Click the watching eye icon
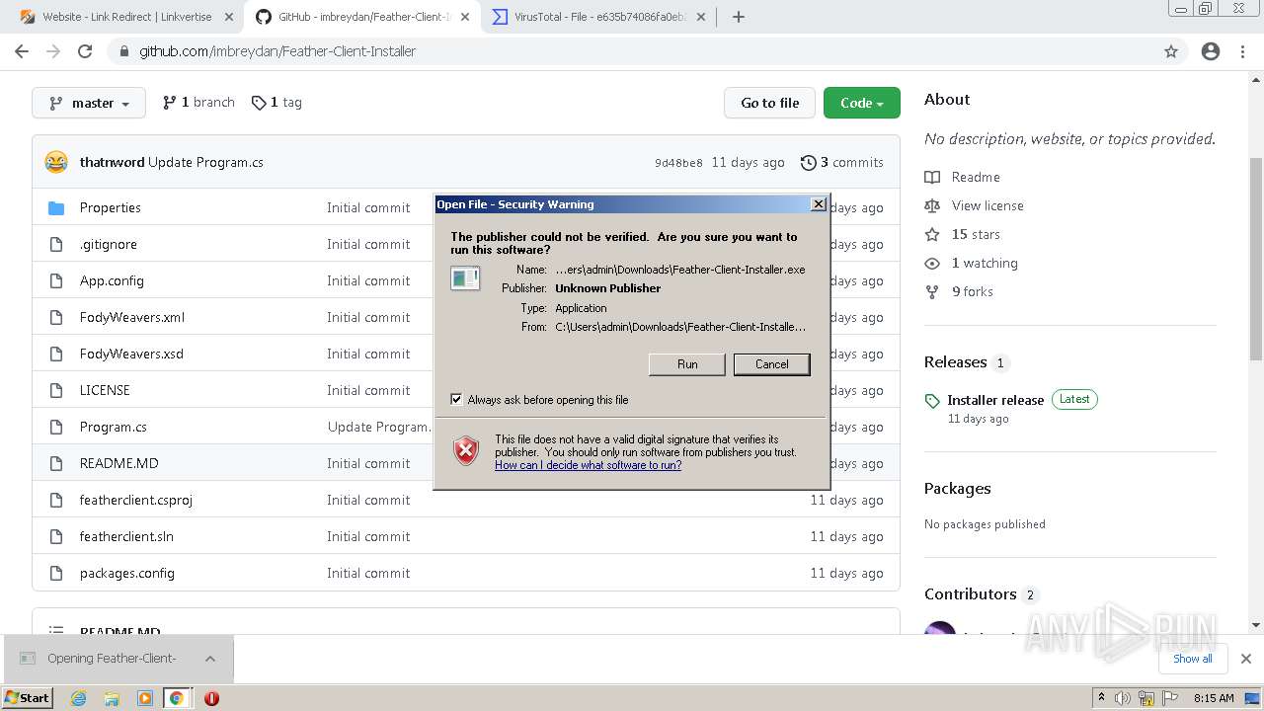Screen dimensions: 1264x711 932,263
